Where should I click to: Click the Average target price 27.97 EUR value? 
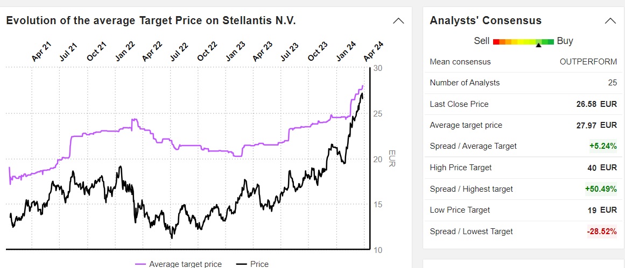[x=596, y=125]
